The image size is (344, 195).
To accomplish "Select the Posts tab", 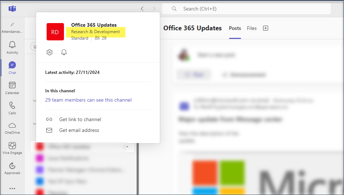I will pyautogui.click(x=235, y=28).
